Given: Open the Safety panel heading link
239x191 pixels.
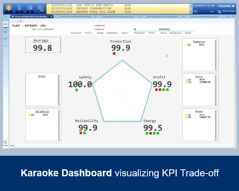Looking at the screenshot, I should (x=42, y=76).
